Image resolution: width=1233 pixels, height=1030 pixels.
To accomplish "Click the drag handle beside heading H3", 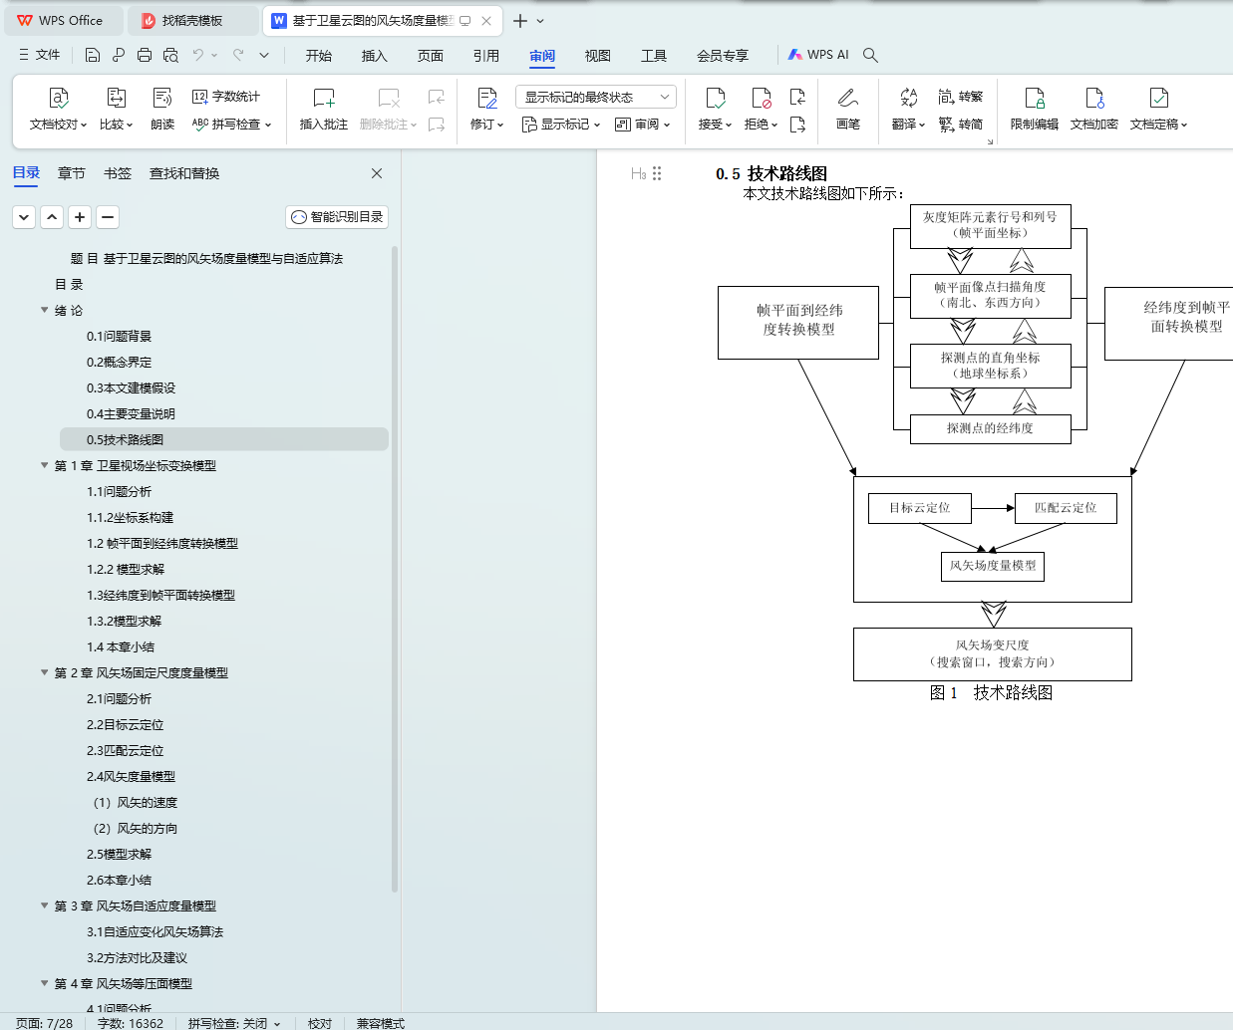I will pos(657,173).
